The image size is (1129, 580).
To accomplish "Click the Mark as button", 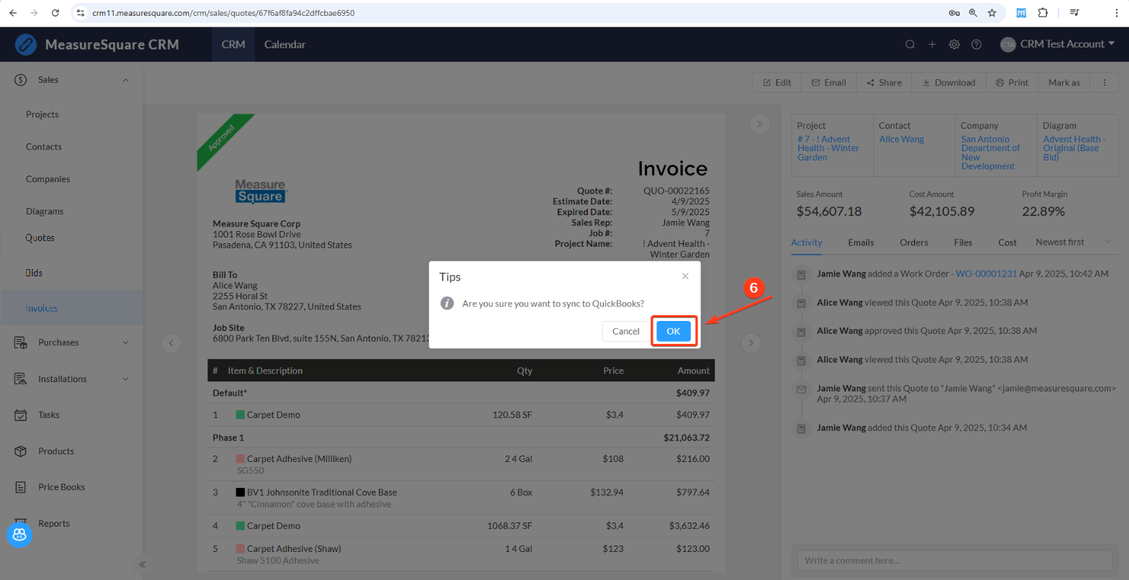I will [1064, 83].
